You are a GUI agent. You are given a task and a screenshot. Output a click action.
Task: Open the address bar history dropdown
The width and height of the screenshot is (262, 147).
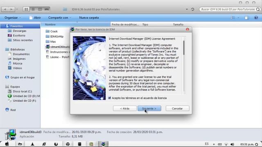pyautogui.click(x=187, y=9)
